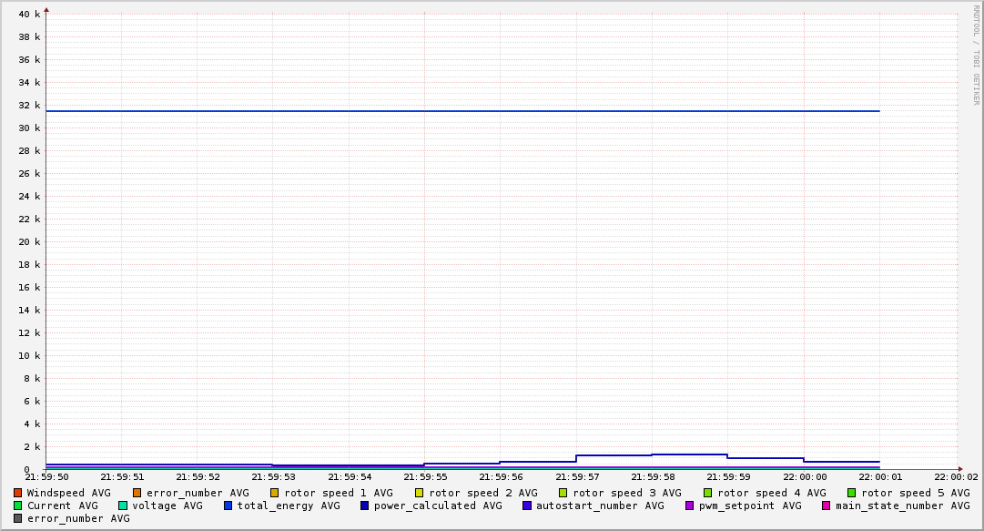Click the 32 k value axis label

tap(29, 105)
